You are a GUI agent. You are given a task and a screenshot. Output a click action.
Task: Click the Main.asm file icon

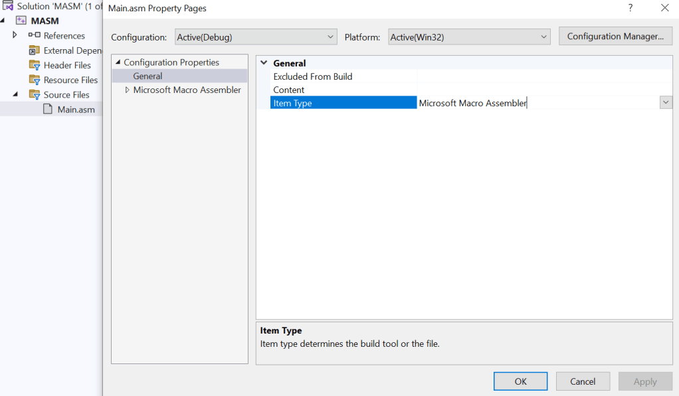click(48, 109)
